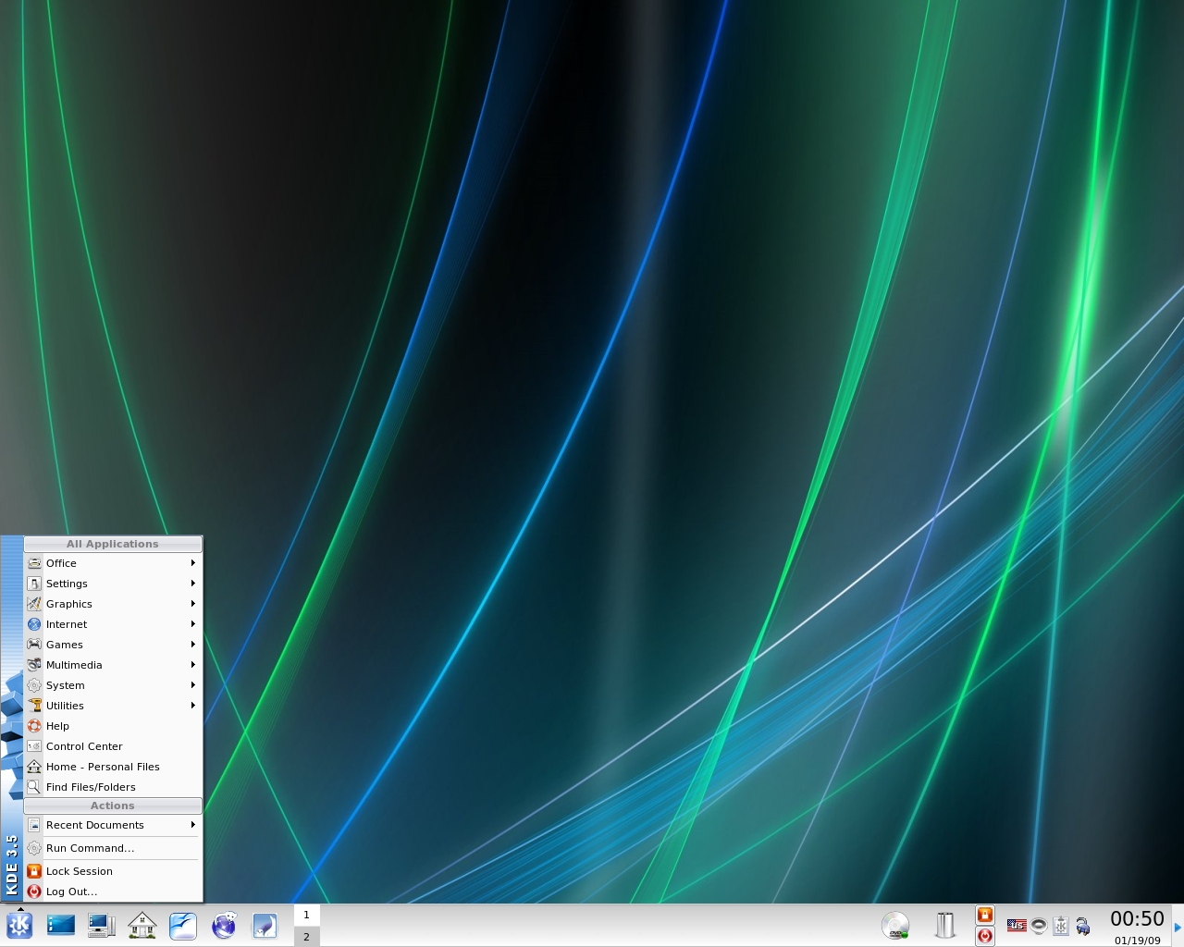Image resolution: width=1184 pixels, height=947 pixels.
Task: Open the Klipper clipboard tray icon
Action: tap(1061, 925)
